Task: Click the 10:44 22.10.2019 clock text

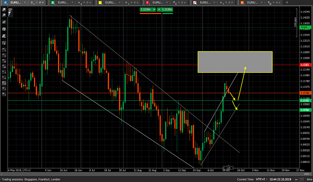Action: coord(280,179)
